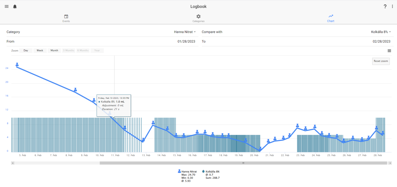Select the Week zoom option

point(40,51)
